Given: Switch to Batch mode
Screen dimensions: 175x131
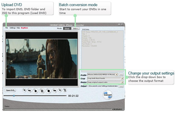Looking at the screenshot, I should (x=75, y=29).
